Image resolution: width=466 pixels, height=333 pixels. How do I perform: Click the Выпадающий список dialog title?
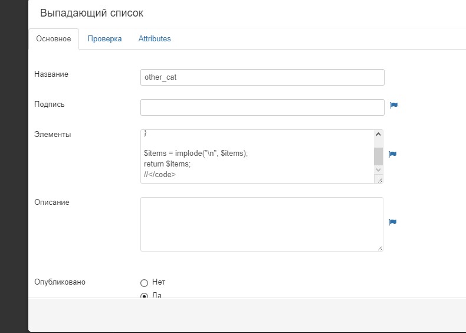coord(91,13)
